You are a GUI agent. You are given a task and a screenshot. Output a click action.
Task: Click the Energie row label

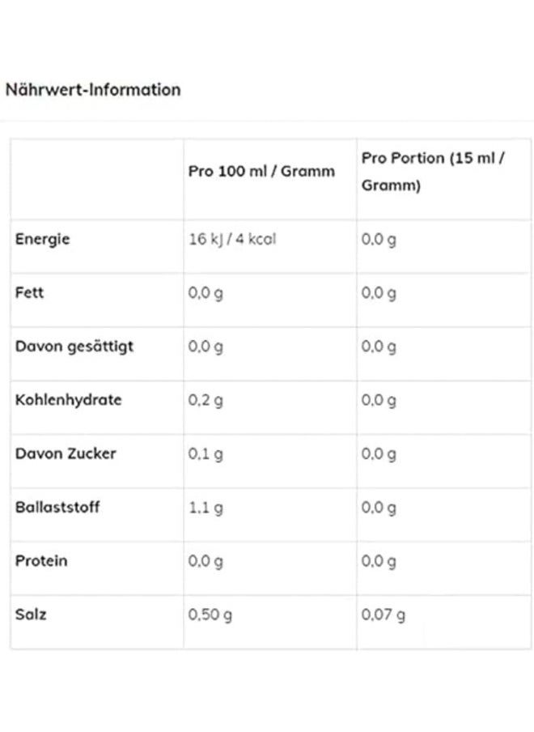42,240
